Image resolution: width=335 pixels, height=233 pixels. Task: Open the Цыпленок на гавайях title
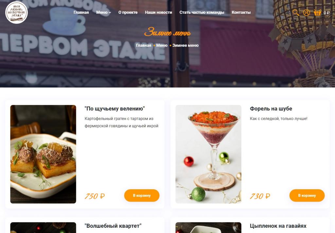tap(278, 226)
